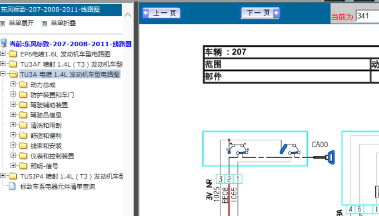Click folder icon of 驾驶员信息
This screenshot has height=216, width=379.
(23, 115)
